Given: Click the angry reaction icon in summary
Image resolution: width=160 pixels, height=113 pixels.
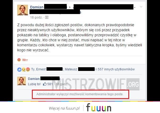Looking at the screenshot, I should coord(28,70).
